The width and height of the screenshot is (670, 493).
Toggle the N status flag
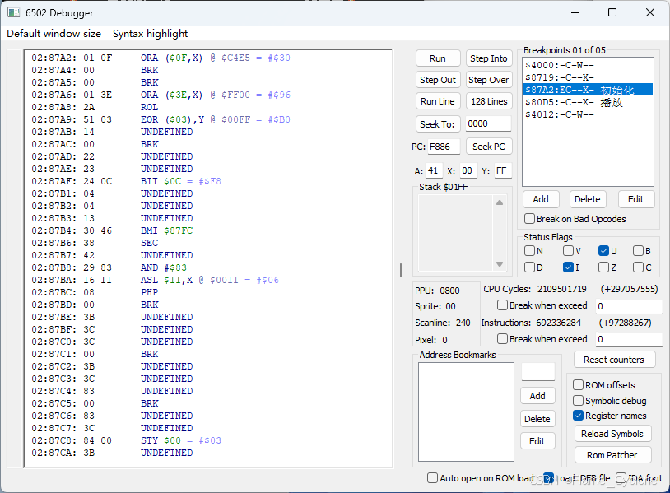(530, 251)
